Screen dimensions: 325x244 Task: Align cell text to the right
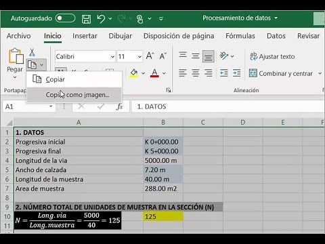(208, 73)
